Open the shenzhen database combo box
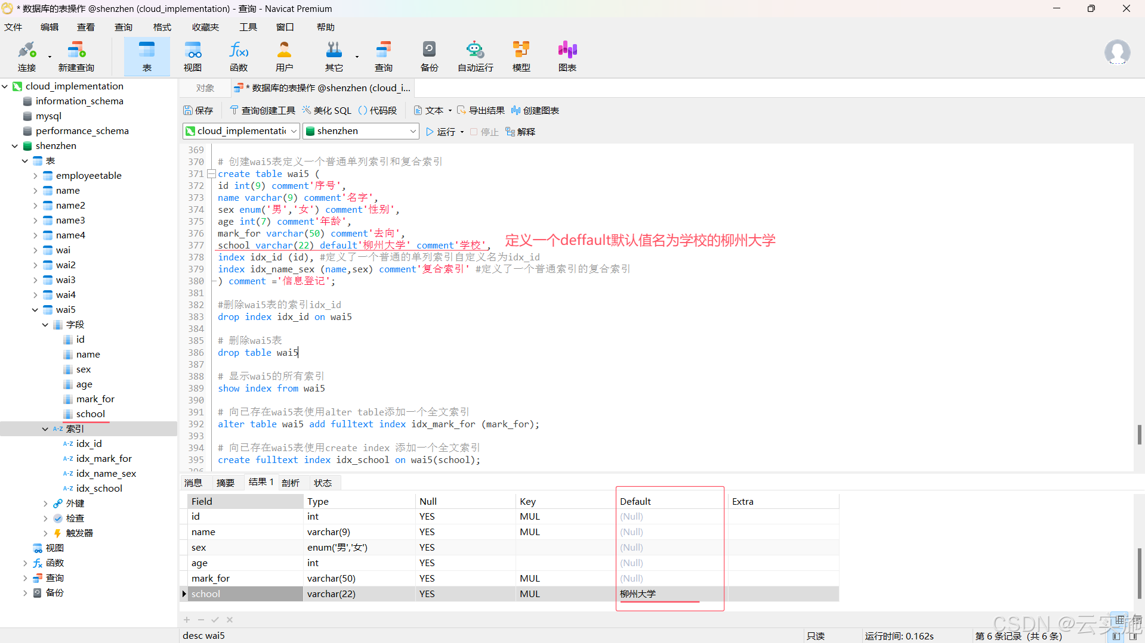 (x=361, y=131)
